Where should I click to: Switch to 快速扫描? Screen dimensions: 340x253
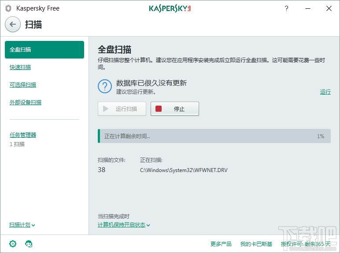click(20, 67)
